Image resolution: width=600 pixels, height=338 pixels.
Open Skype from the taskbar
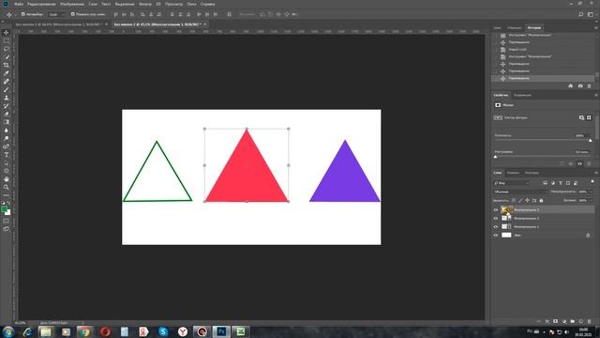(x=163, y=331)
